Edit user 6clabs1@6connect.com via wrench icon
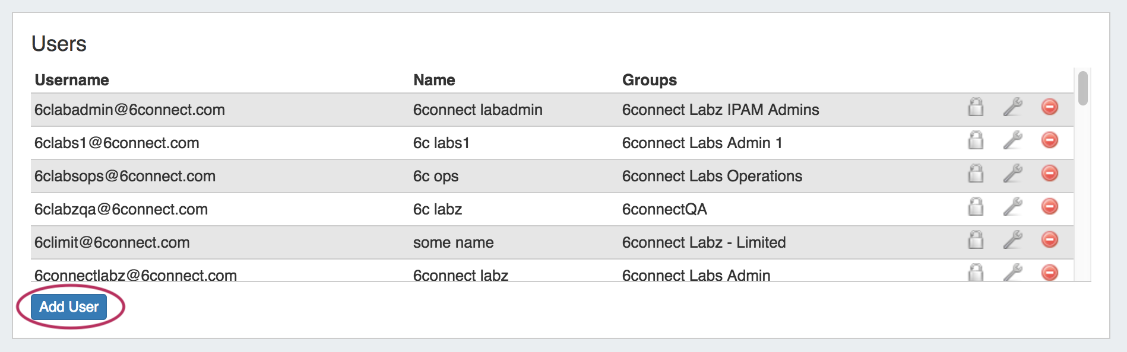 tap(1012, 140)
